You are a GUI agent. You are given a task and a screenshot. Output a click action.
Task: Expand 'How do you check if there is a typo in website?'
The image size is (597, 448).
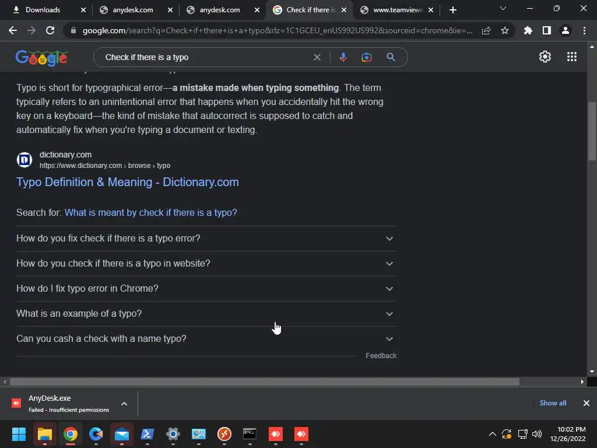tap(206, 264)
